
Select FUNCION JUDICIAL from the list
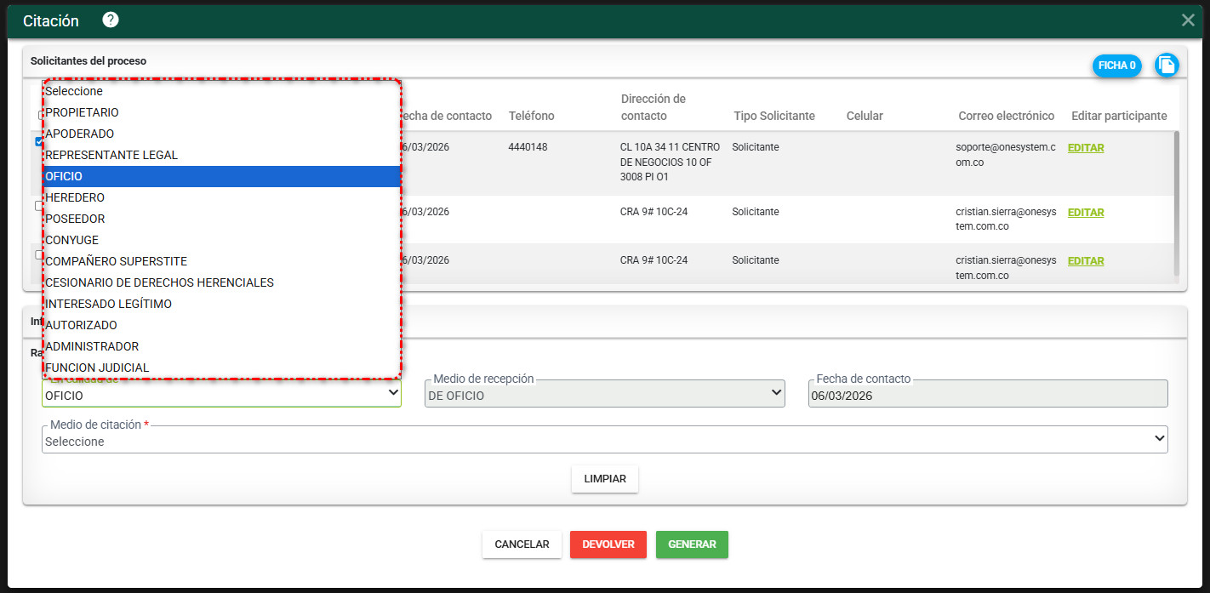(x=97, y=368)
